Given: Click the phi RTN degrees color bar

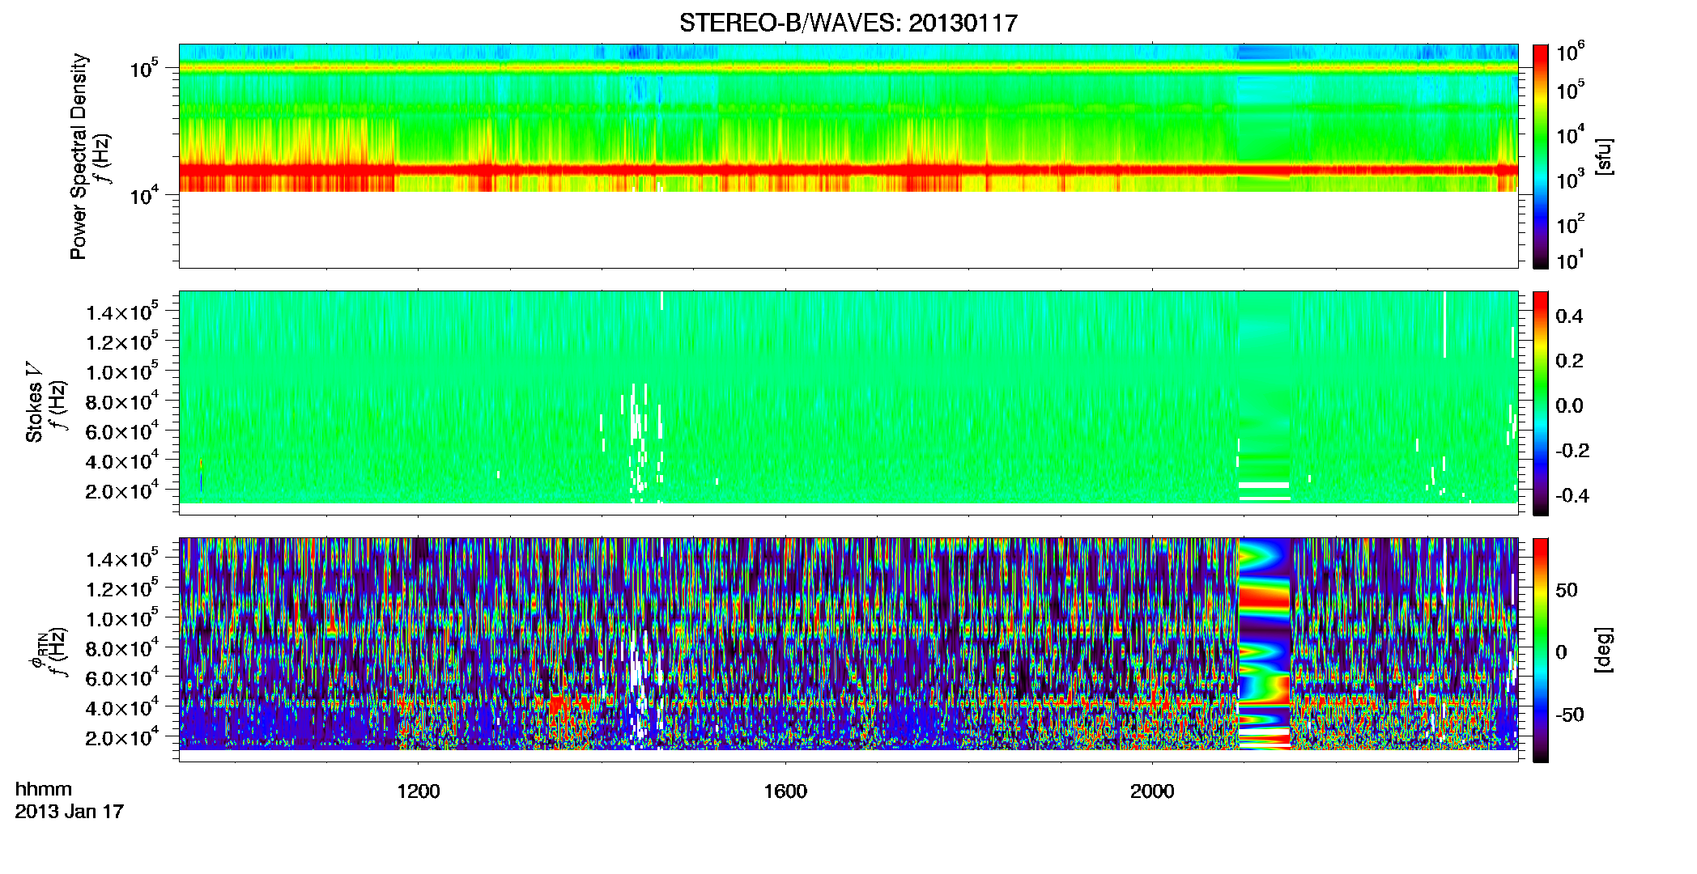Looking at the screenshot, I should [x=1541, y=650].
